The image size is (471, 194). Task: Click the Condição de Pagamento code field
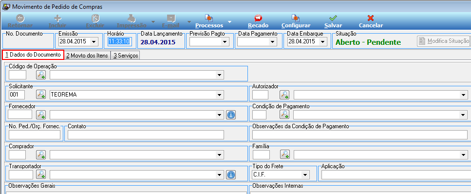(259, 115)
